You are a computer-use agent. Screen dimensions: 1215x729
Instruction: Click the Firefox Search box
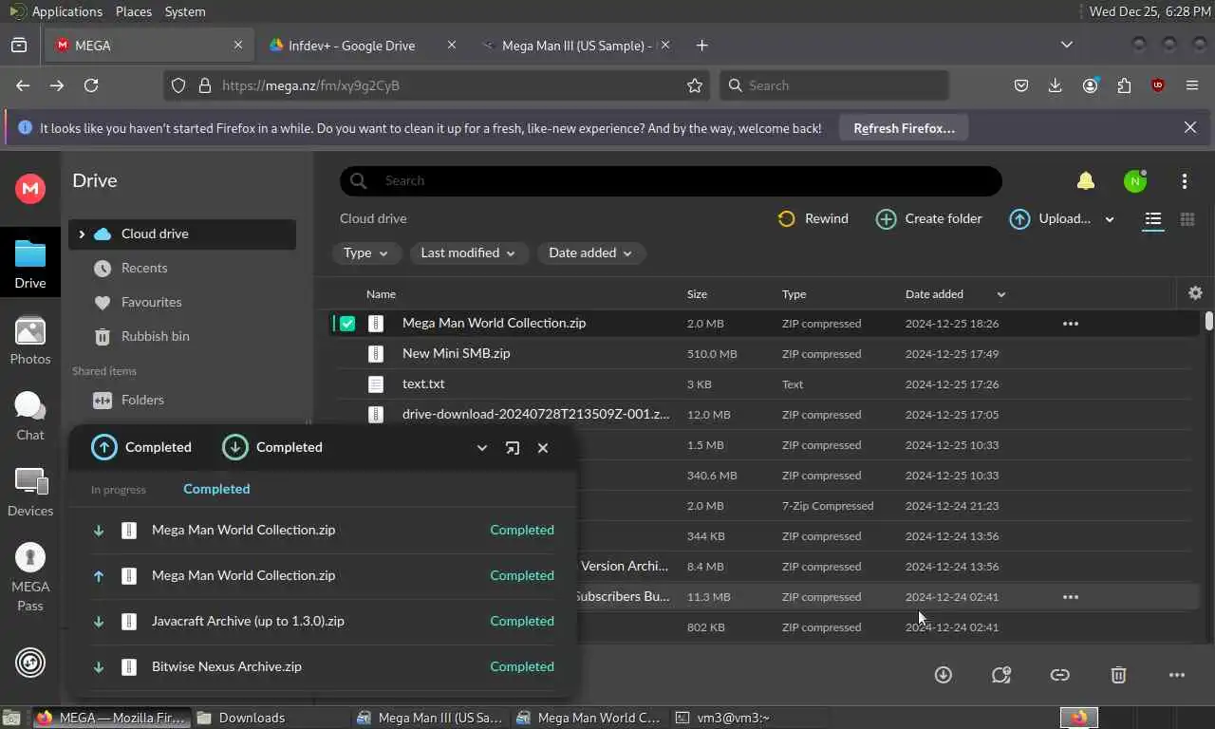834,85
